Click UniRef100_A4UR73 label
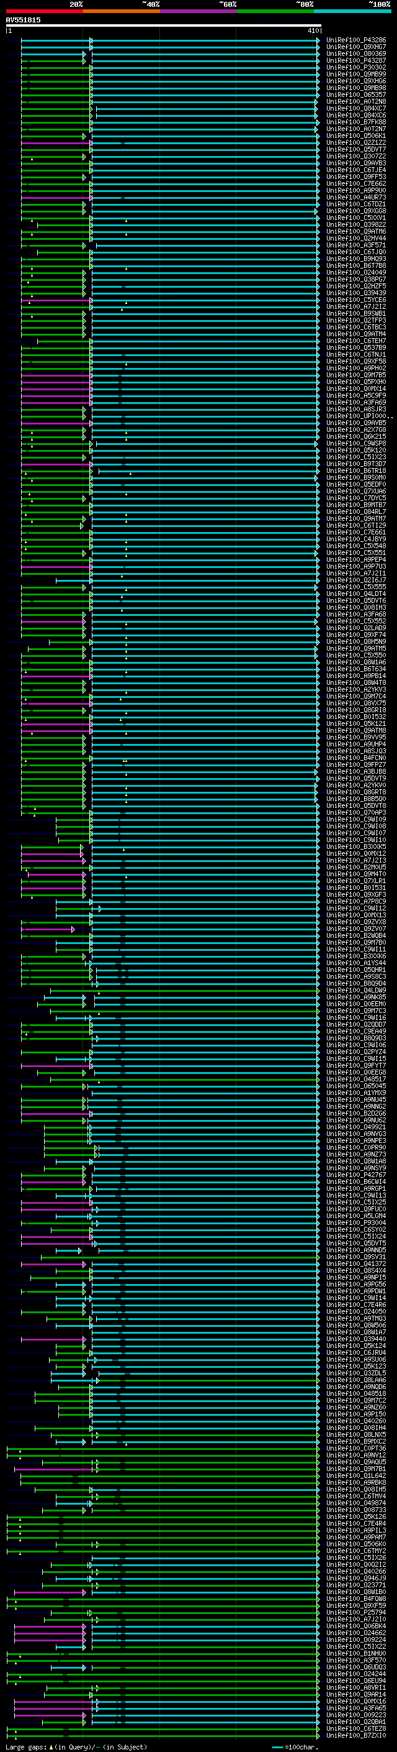Viewport: 397px width, 1752px height. coord(355,197)
